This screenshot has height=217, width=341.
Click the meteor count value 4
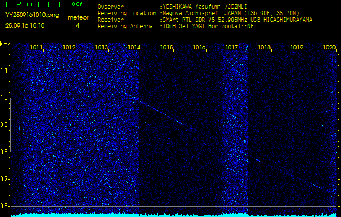[x=78, y=25]
